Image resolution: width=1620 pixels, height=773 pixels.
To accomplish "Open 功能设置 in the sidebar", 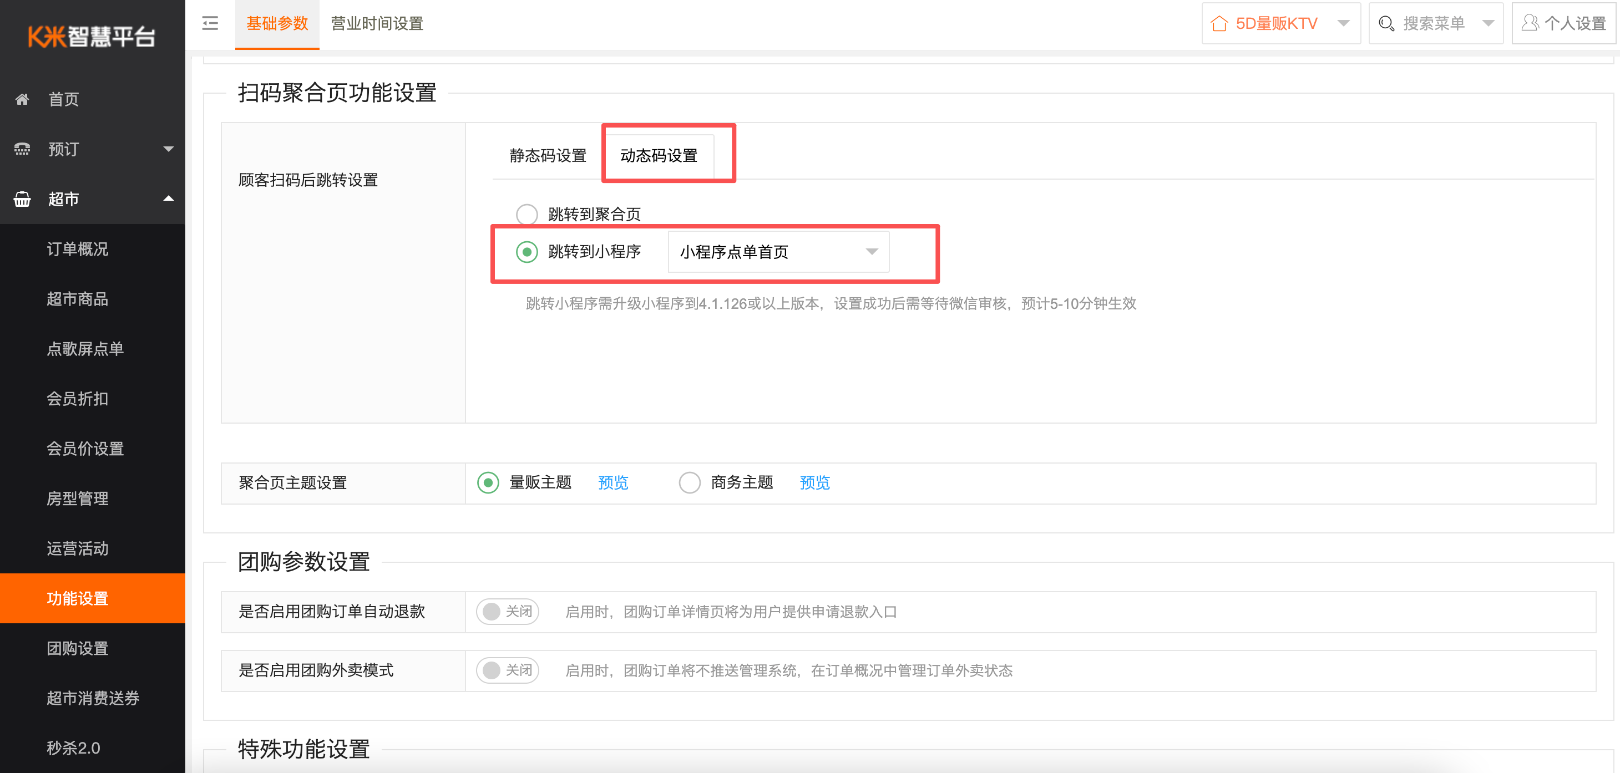I will pyautogui.click(x=93, y=598).
